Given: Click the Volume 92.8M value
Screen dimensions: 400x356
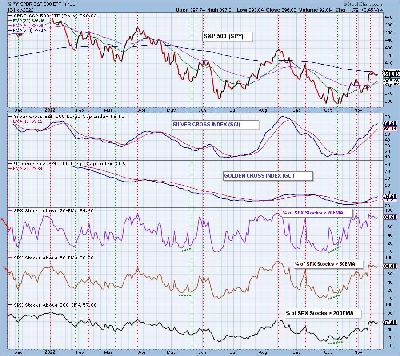Looking at the screenshot, I should [316, 10].
